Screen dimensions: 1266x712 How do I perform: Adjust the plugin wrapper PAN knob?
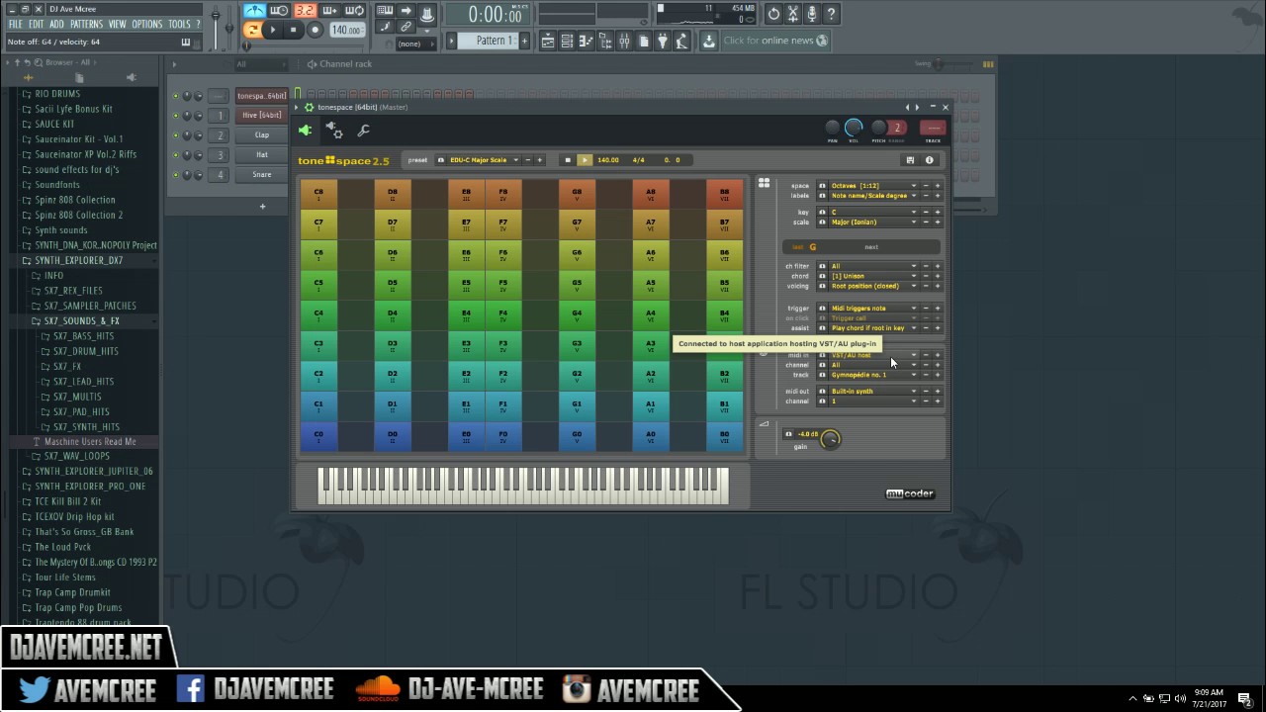point(832,128)
